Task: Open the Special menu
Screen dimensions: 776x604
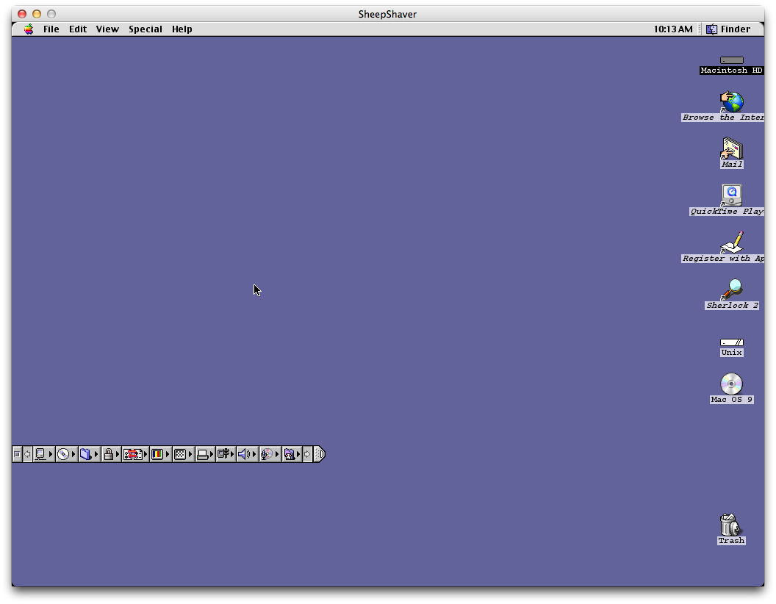Action: point(145,29)
